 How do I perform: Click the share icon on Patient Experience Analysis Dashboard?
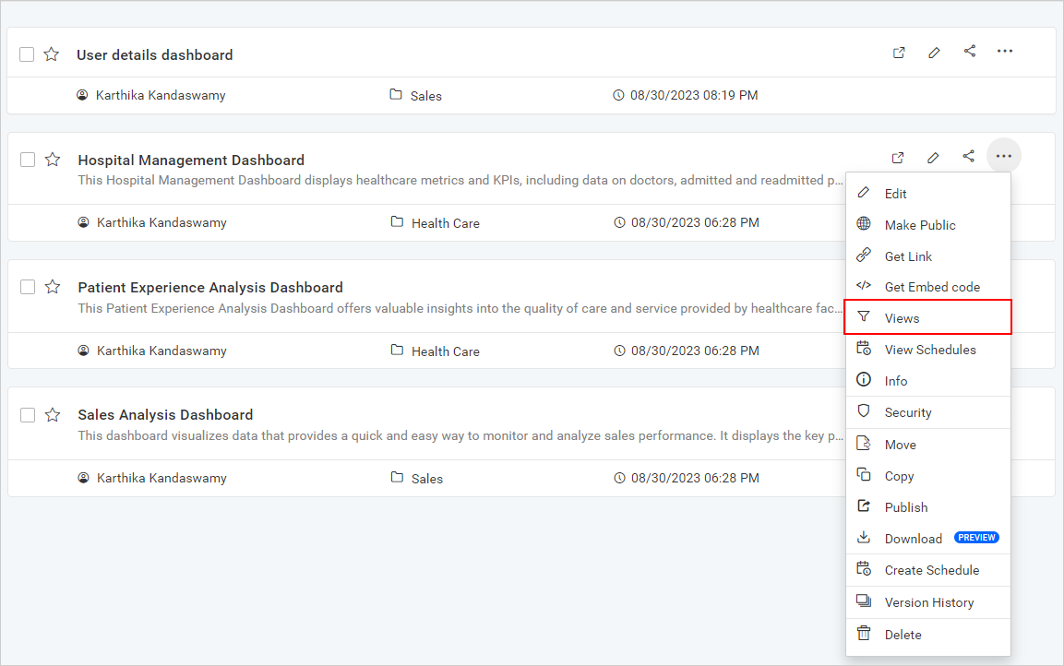968,287
